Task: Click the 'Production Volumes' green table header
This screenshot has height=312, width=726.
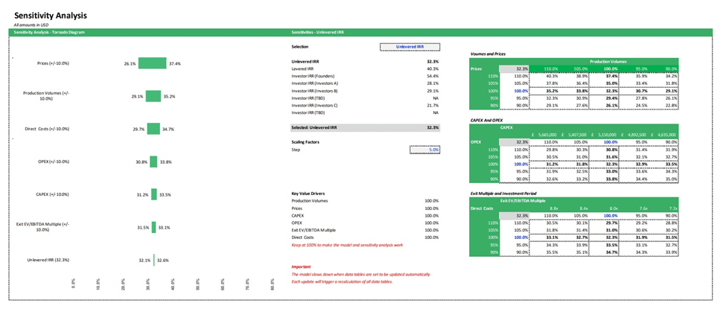Action: 608,61
